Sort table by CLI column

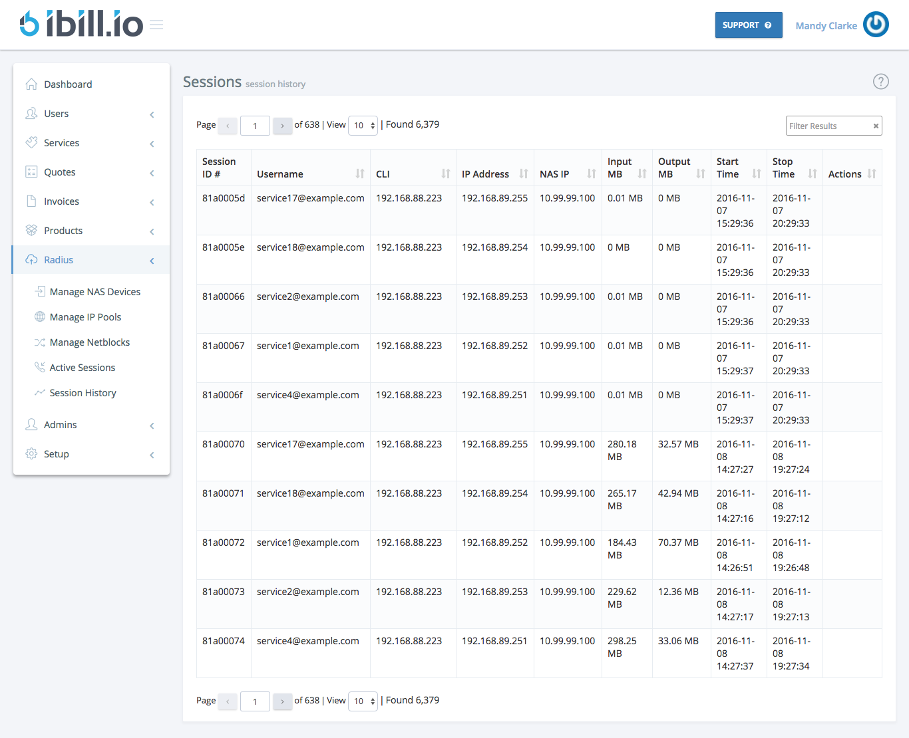click(x=446, y=174)
